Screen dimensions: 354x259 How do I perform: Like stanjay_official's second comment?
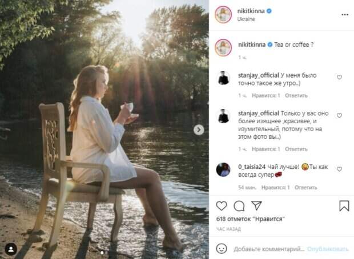[x=339, y=116]
